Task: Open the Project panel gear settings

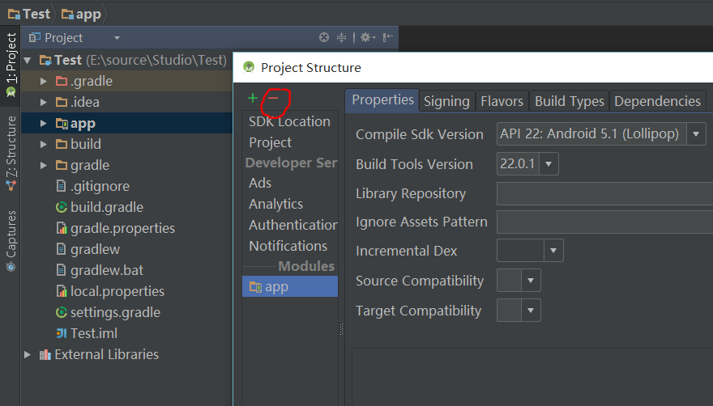Action: (367, 37)
